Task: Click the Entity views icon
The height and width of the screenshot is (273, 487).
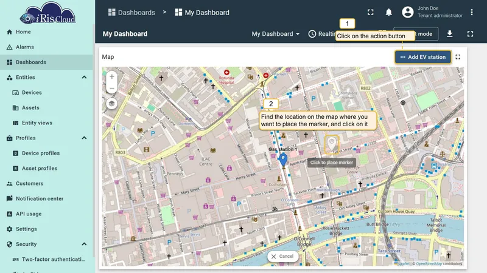Action: click(x=16, y=123)
